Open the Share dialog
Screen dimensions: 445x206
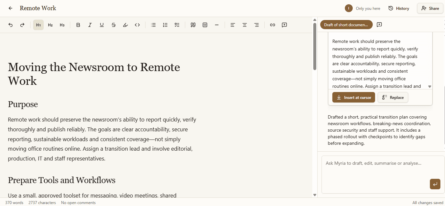point(430,9)
